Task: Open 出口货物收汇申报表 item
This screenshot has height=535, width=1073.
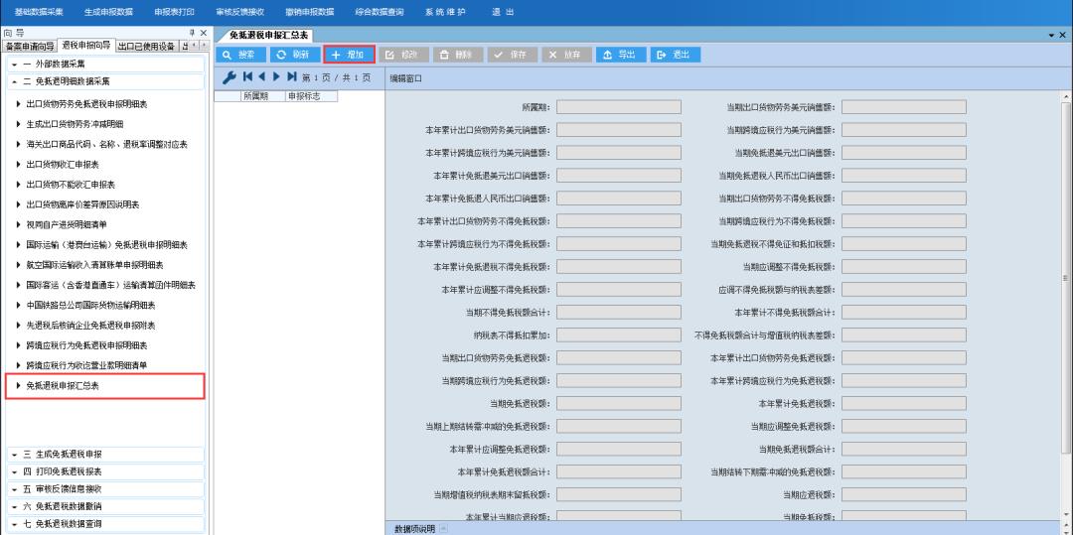Action: (63, 165)
